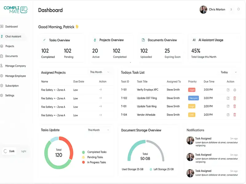Viewport: 246px width, 184px height.
Task: Edit the Vender Athedule task
Action: (x=228, y=115)
